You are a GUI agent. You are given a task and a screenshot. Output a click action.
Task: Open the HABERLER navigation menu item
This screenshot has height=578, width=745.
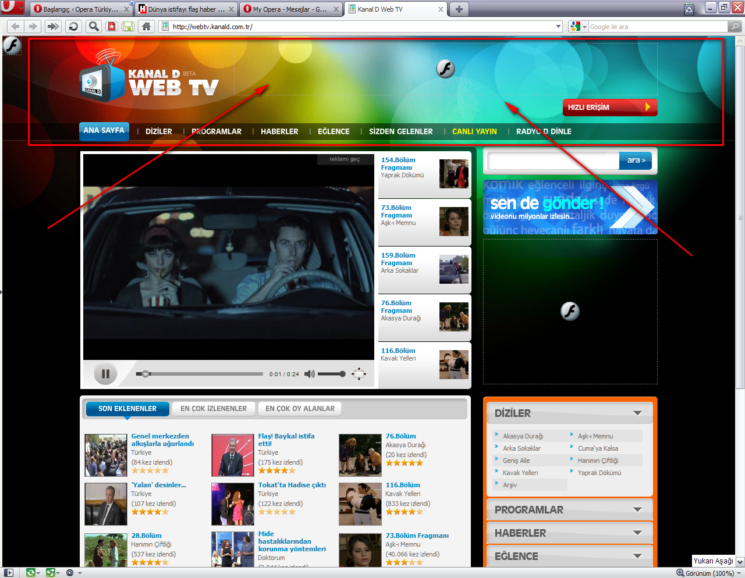pyautogui.click(x=279, y=131)
